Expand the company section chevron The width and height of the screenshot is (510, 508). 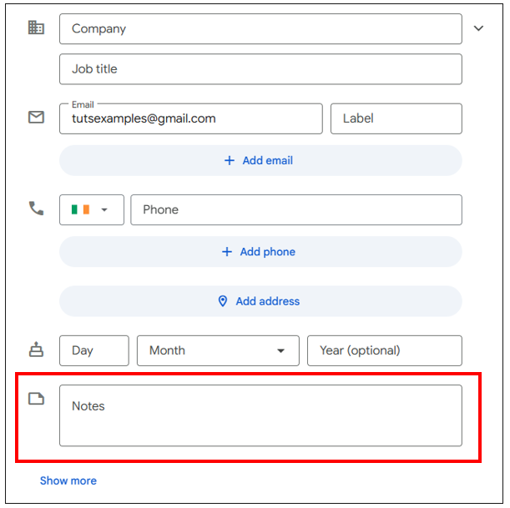478,28
